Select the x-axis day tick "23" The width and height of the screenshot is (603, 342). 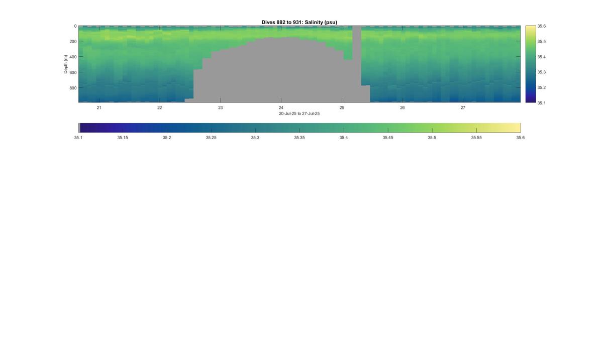click(x=220, y=107)
